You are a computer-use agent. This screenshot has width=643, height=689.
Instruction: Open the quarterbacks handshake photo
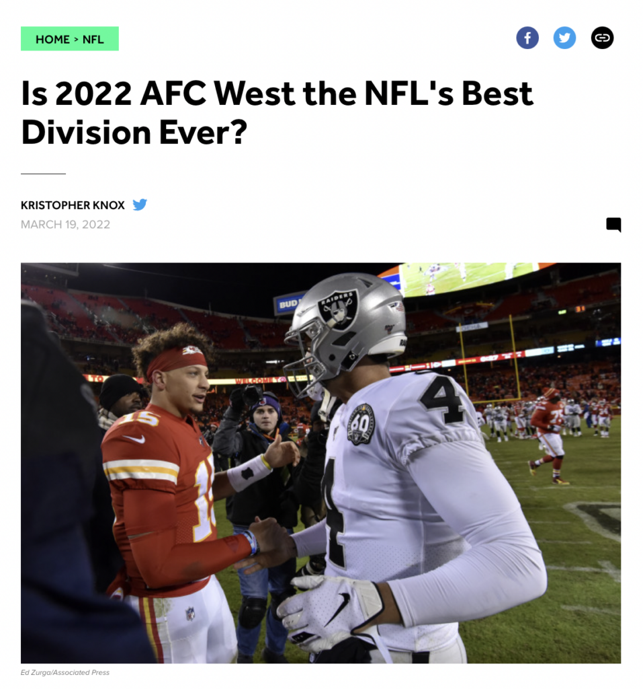pos(321,463)
